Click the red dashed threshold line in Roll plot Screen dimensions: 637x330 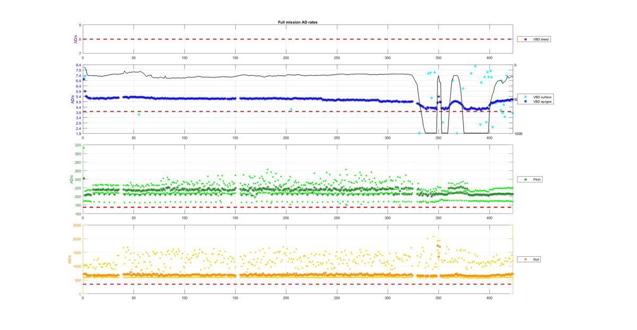click(297, 284)
